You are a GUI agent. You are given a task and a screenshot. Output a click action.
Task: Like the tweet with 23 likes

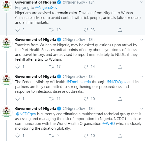click(86, 30)
